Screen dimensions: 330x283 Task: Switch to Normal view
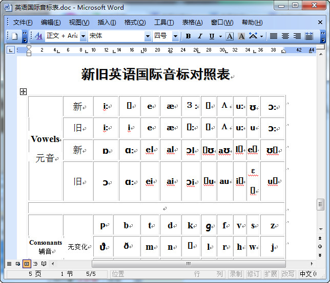coord(9,264)
